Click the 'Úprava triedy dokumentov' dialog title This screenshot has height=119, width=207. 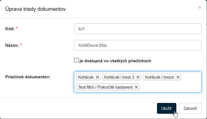(35, 9)
